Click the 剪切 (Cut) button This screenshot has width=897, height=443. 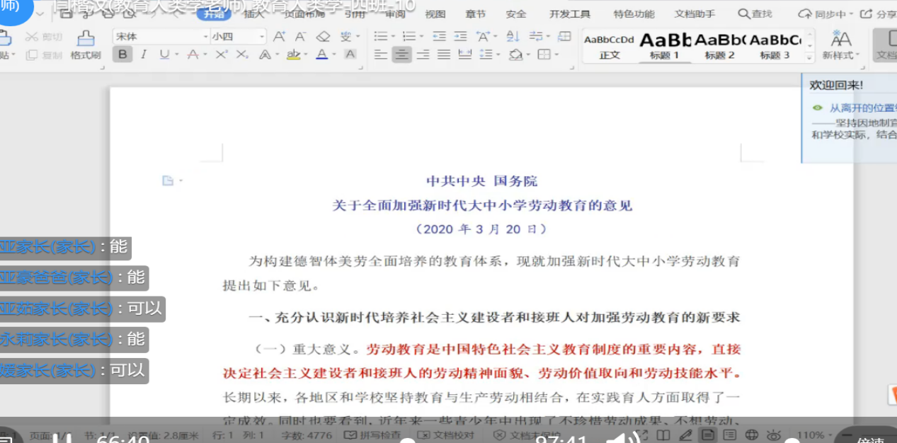point(45,37)
